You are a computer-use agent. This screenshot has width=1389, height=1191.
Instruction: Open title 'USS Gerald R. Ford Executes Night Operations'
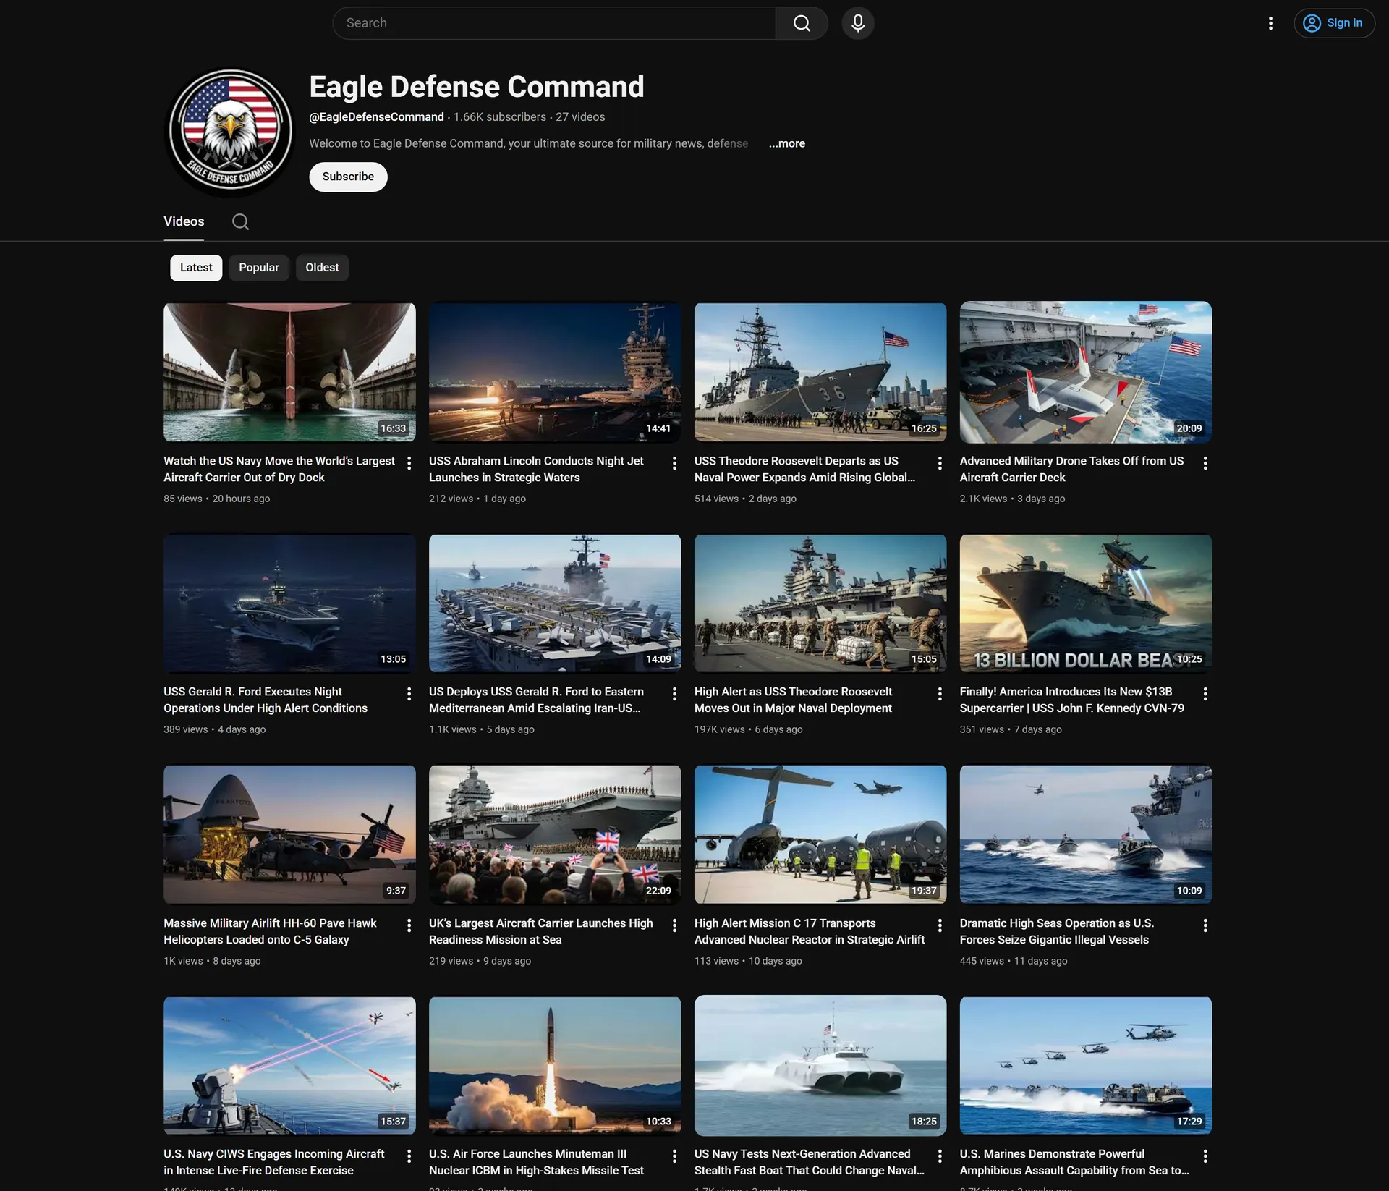266,700
